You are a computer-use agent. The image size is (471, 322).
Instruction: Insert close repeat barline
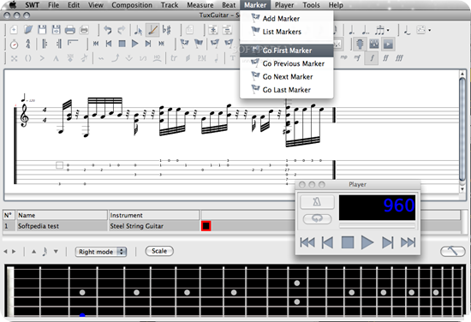tap(59, 45)
